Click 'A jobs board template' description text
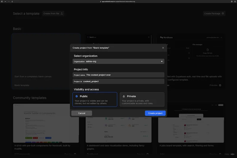Image resolution: width=237 pixels, height=158 pixels. pos(187,146)
